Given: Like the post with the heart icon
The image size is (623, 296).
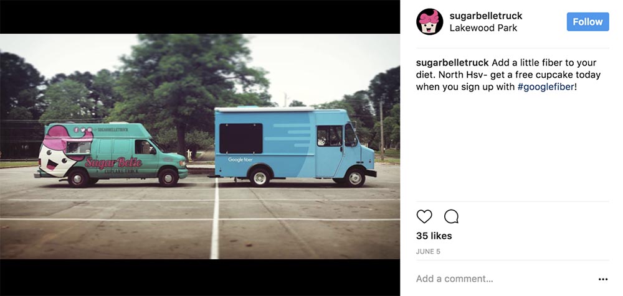Looking at the screenshot, I should tap(424, 216).
